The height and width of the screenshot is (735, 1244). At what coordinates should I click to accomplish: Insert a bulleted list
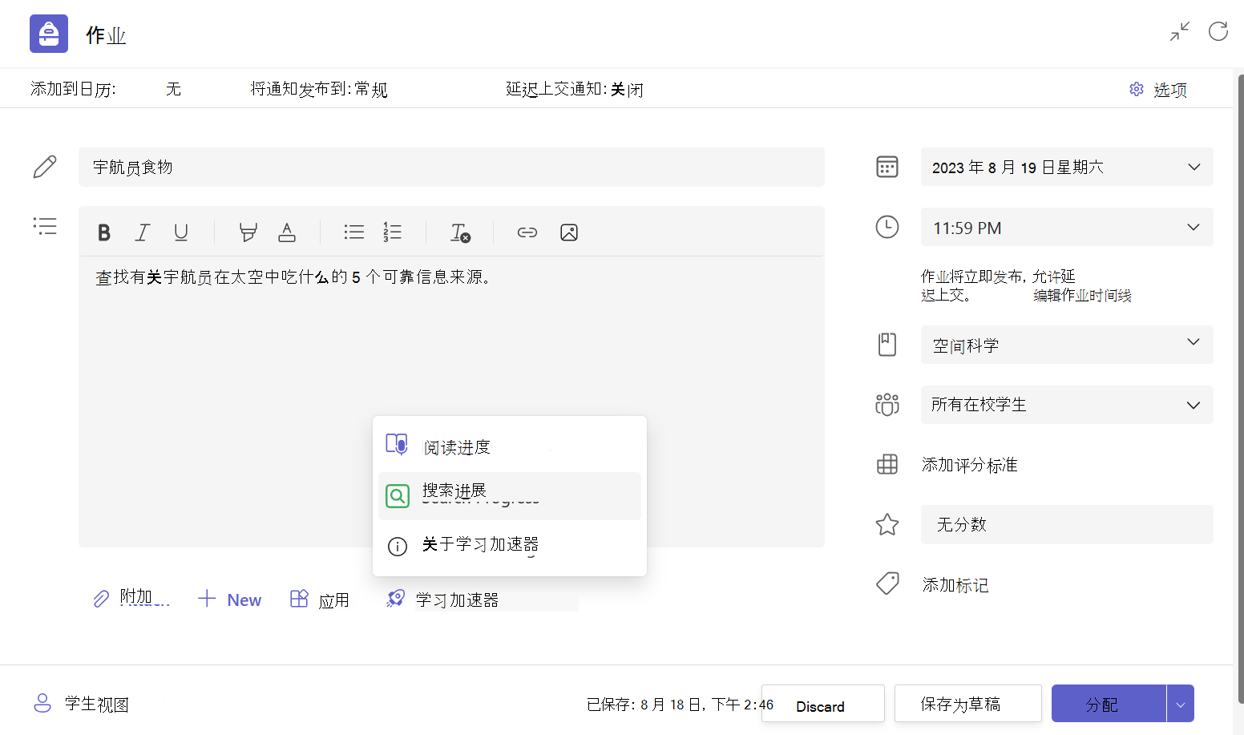(x=353, y=232)
